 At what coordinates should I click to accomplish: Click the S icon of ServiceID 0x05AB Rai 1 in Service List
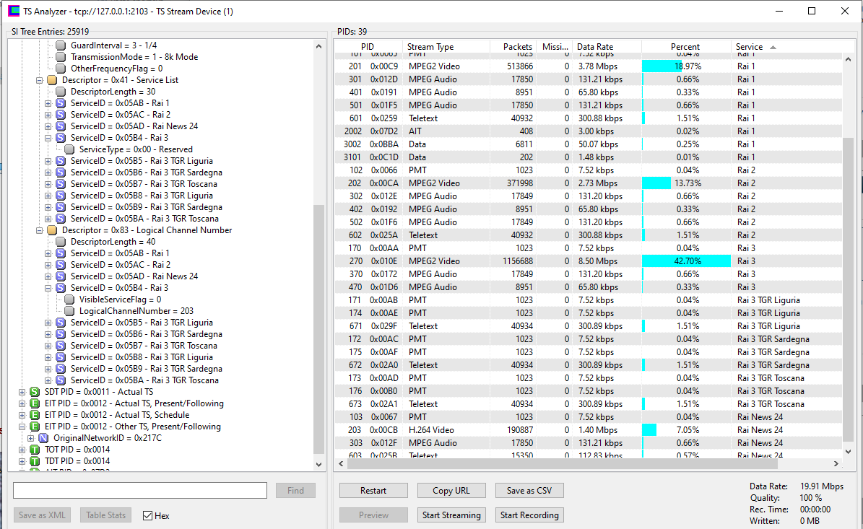(61, 103)
